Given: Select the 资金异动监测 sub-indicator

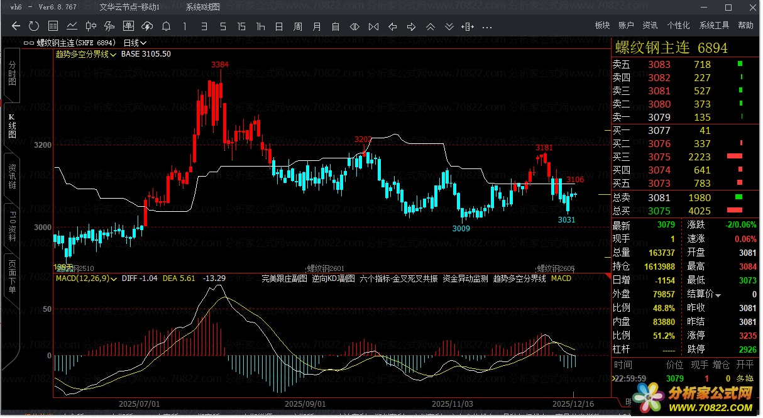Looking at the screenshot, I should point(465,278).
